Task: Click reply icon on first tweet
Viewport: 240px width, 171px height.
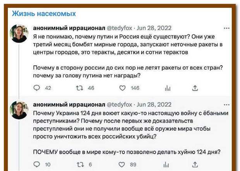Action: 37,88
